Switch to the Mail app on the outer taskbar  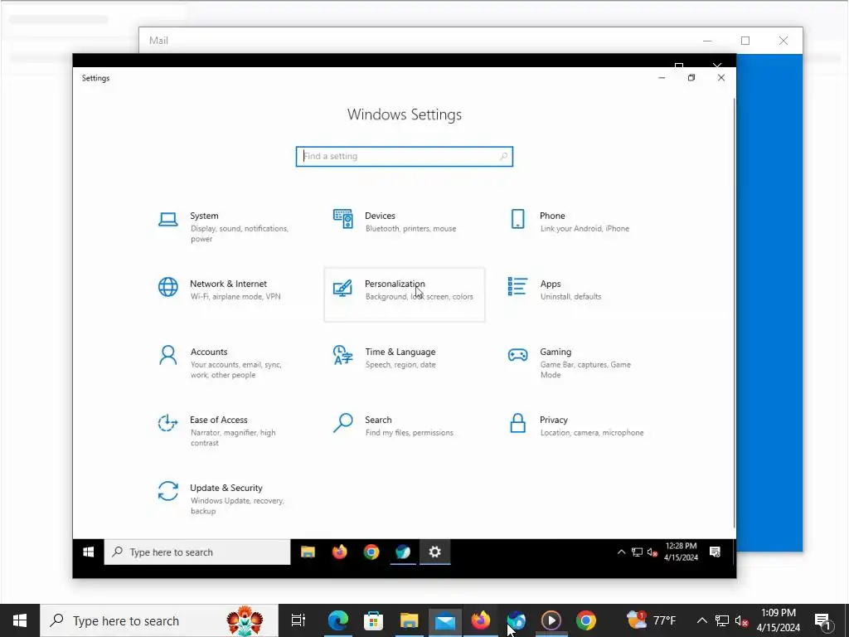pyautogui.click(x=444, y=620)
